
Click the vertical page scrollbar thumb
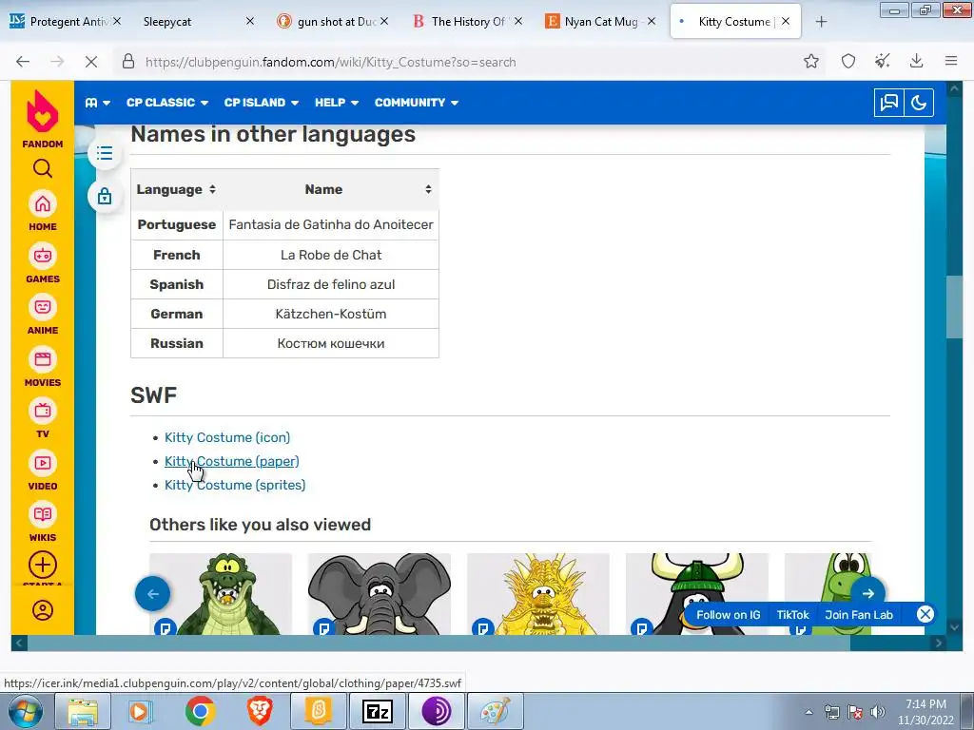click(x=954, y=307)
